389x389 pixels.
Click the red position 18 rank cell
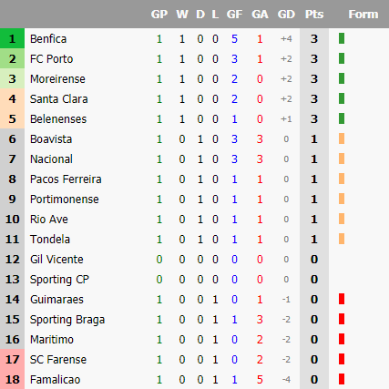point(12,379)
